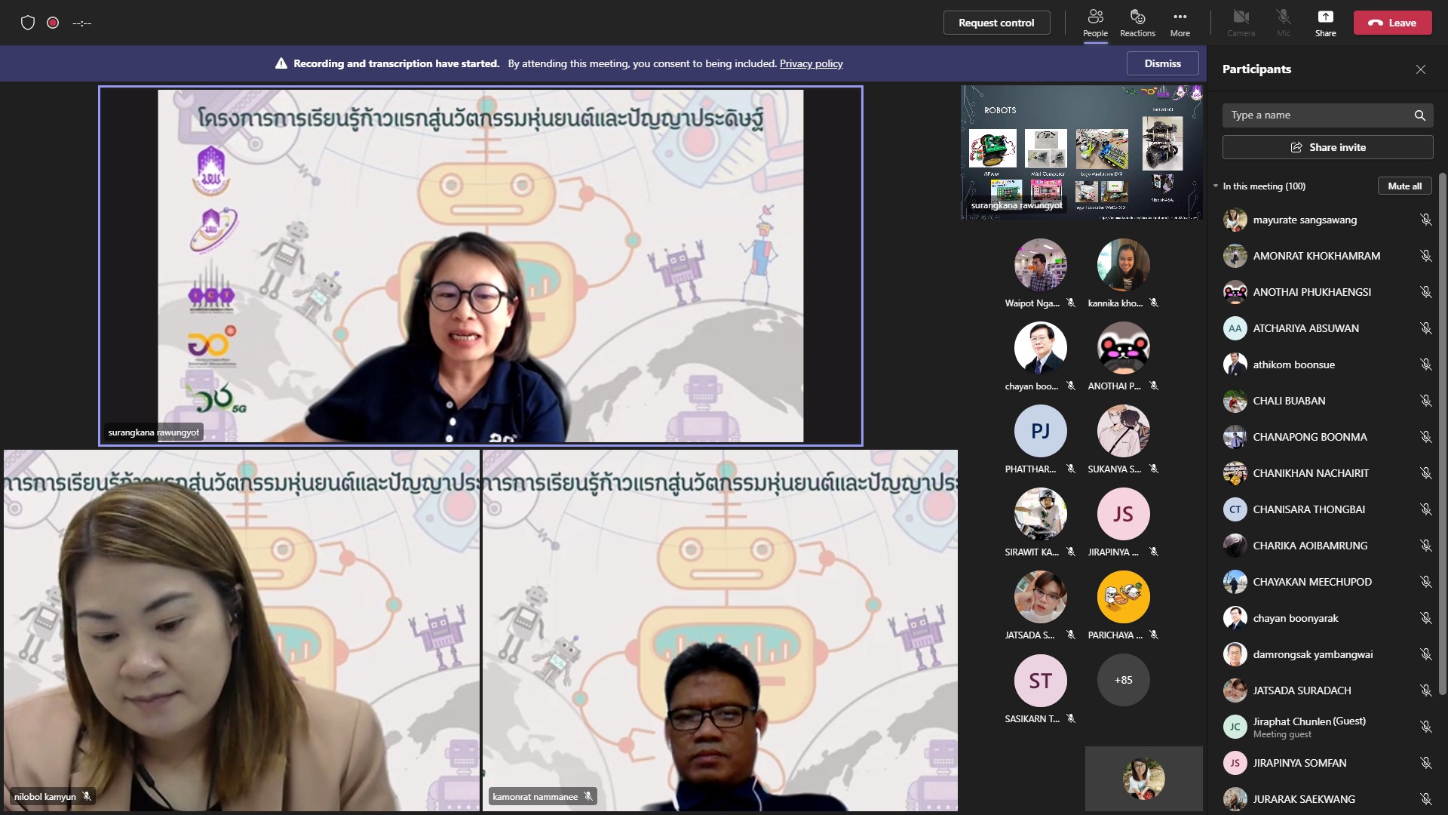Click mic icon beside CHAYAKAN MEECHUPOD
Viewport: 1448px width, 815px height.
coord(1425,582)
